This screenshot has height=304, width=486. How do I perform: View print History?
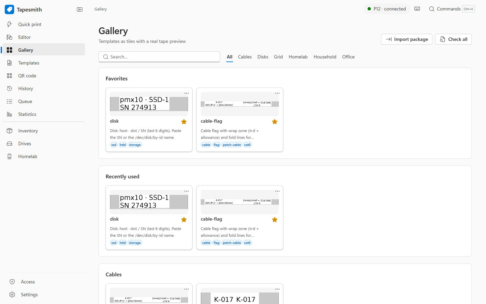tap(44, 88)
